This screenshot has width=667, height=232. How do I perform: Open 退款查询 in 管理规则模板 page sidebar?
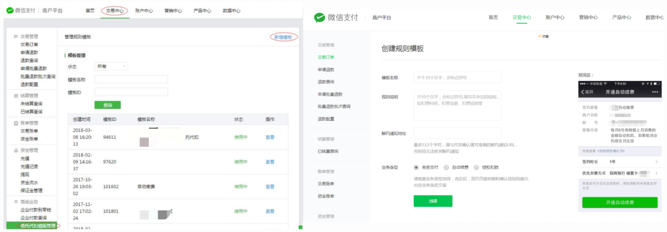point(29,60)
